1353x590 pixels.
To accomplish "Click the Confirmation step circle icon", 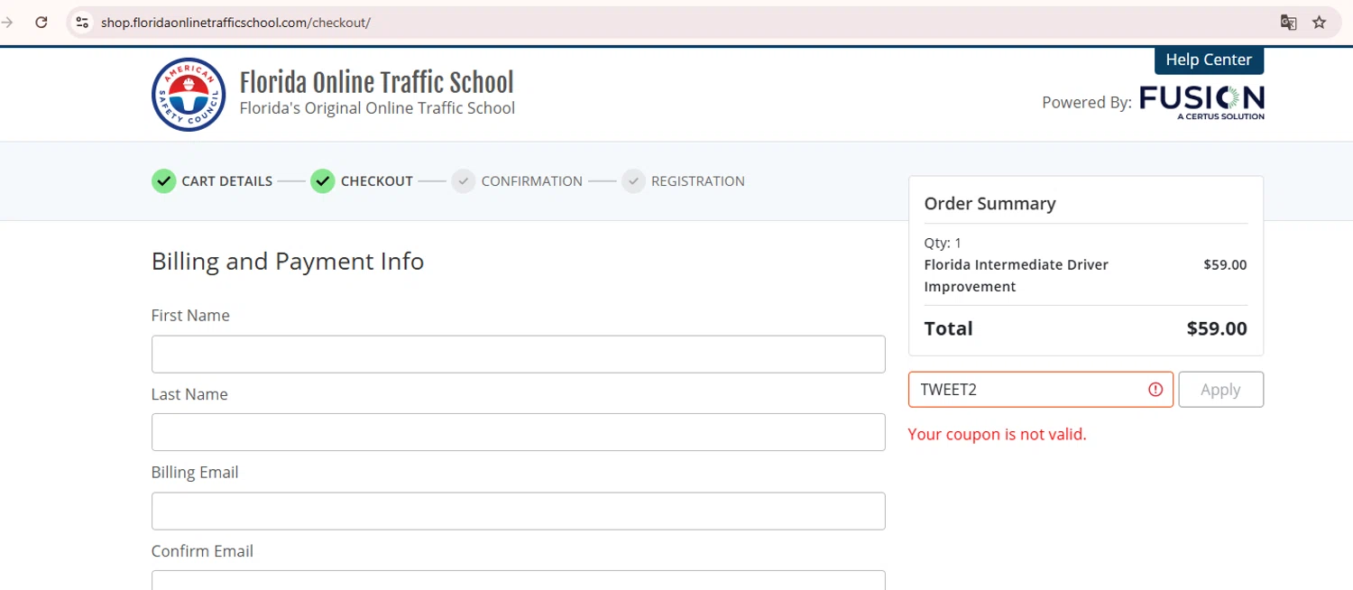I will click(x=464, y=181).
